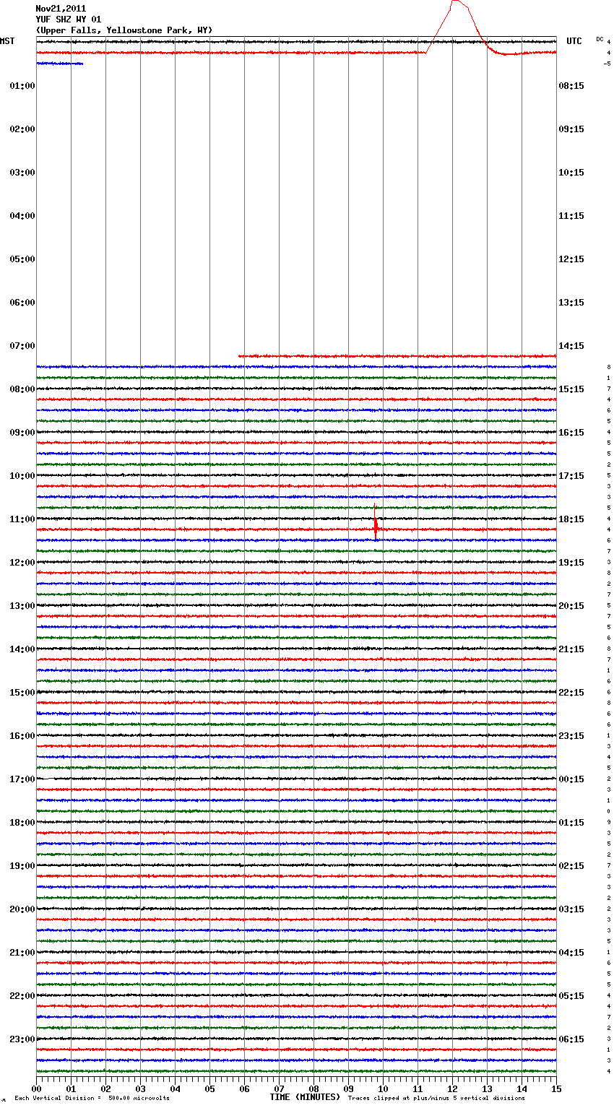Click the 22:15 UTC time label
The width and height of the screenshot is (614, 1108).
coord(571,693)
